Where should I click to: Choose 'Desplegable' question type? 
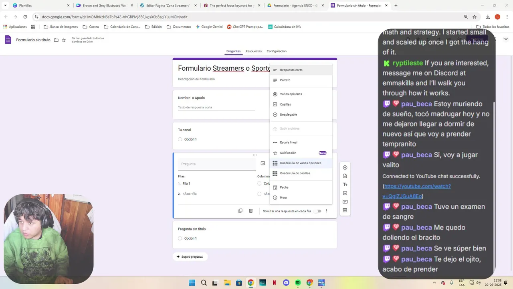[x=301, y=115]
